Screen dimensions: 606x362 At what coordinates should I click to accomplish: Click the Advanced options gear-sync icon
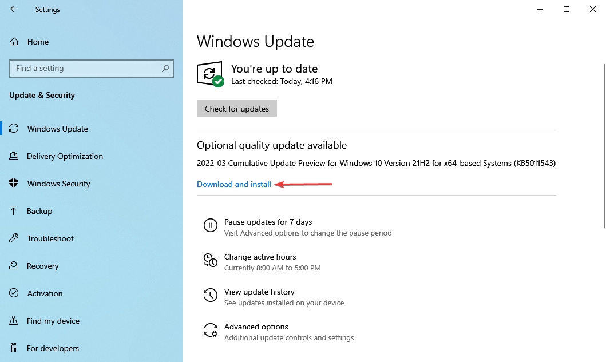coord(210,330)
